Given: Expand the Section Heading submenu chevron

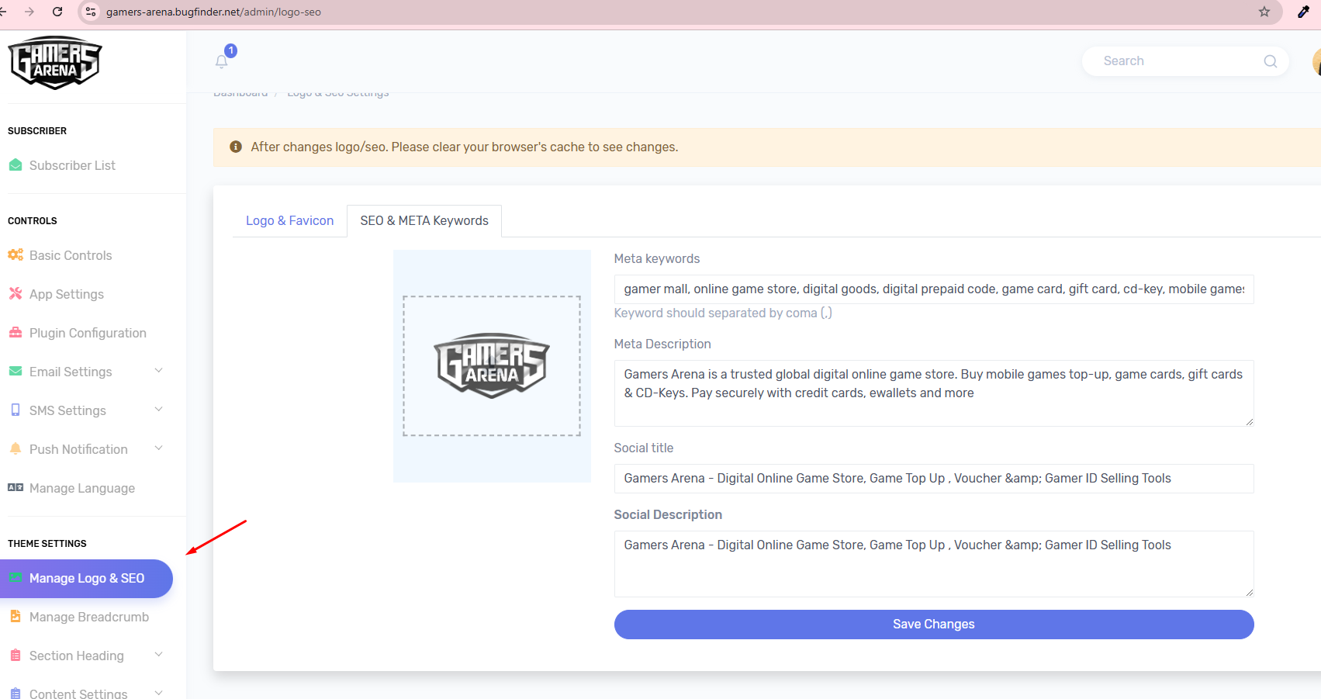Looking at the screenshot, I should point(159,655).
